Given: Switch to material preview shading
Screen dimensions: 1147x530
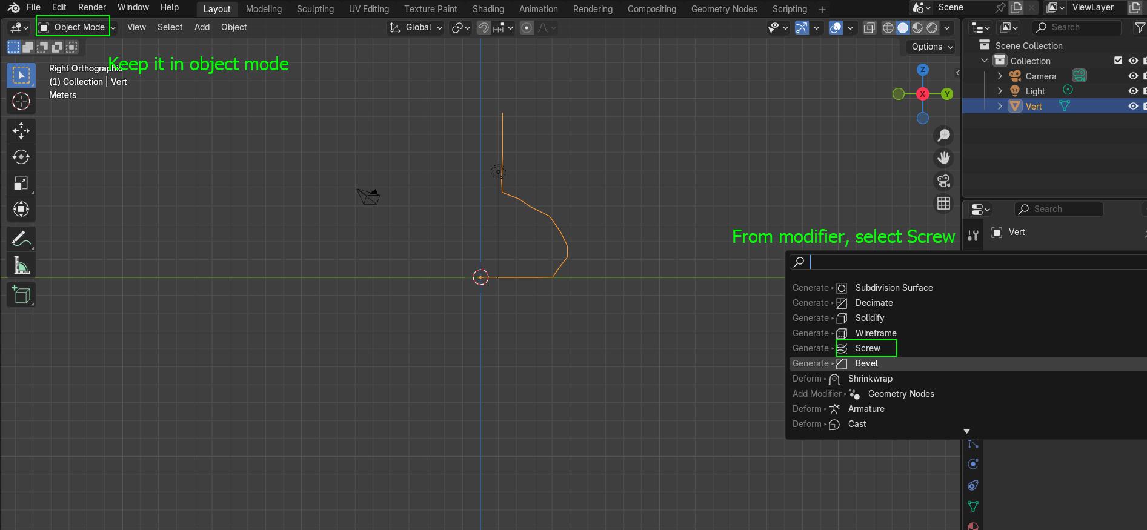Looking at the screenshot, I should click(917, 28).
